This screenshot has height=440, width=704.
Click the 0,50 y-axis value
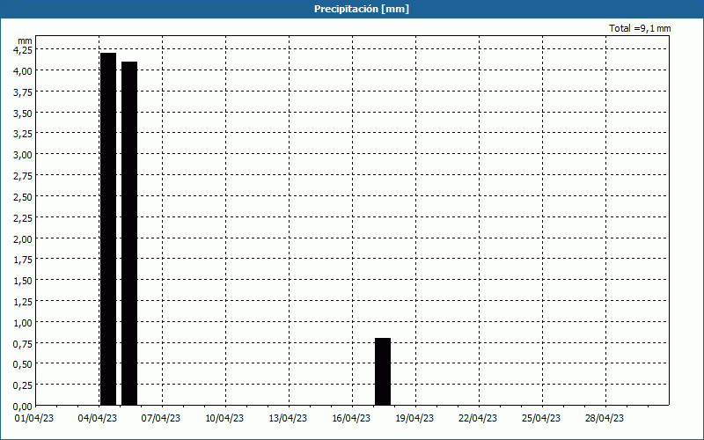pos(23,364)
